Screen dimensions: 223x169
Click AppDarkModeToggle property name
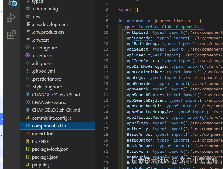point(147,66)
